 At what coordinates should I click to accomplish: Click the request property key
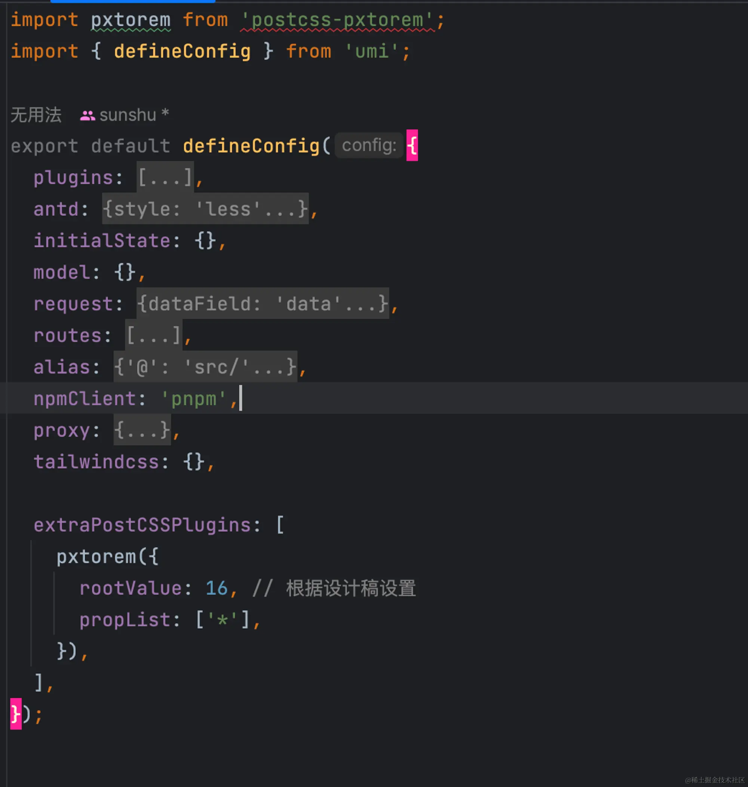(x=73, y=304)
